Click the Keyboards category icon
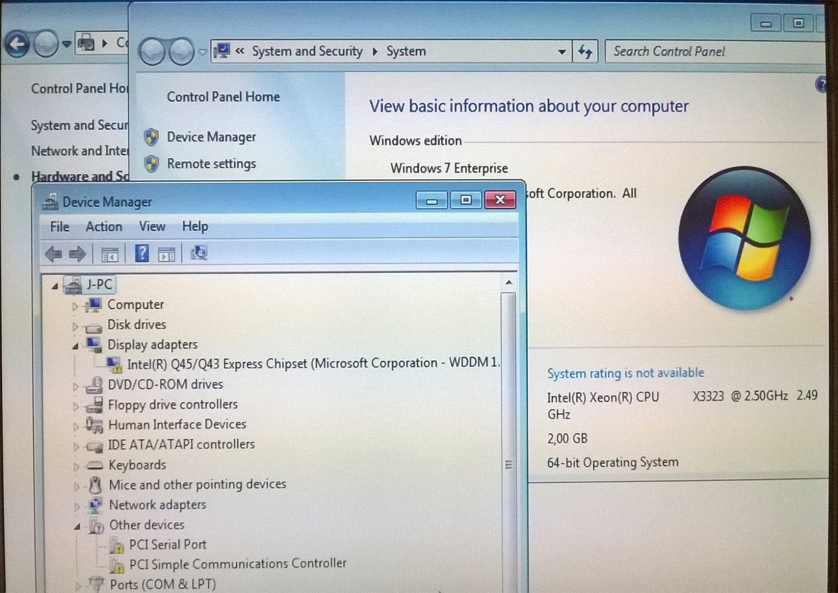838x593 pixels. click(x=95, y=465)
